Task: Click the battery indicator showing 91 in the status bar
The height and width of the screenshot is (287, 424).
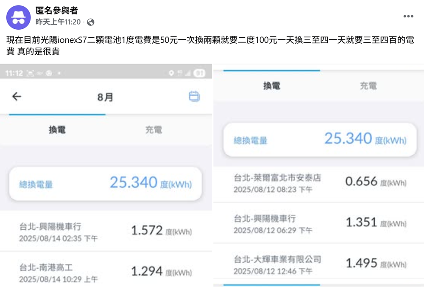Action: point(198,72)
